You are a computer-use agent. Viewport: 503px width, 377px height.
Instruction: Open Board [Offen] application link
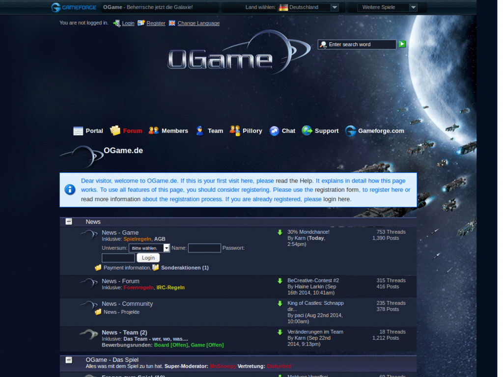[x=171, y=345]
